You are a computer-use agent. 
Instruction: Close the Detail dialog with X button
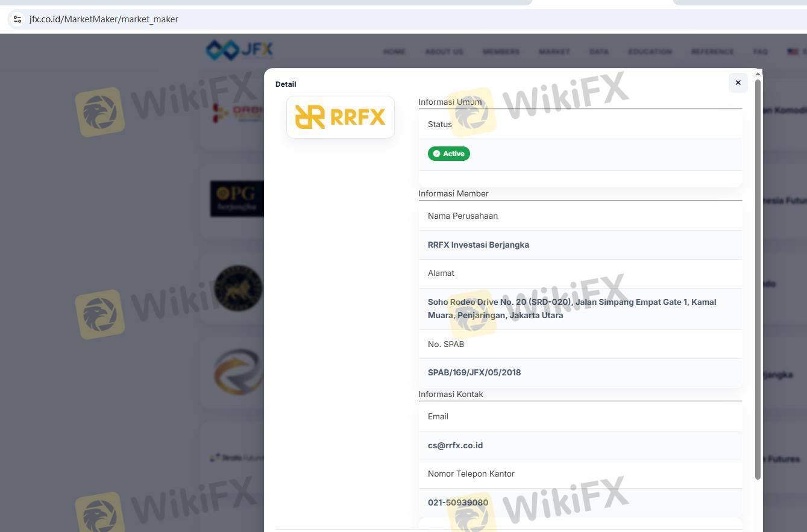coord(738,83)
